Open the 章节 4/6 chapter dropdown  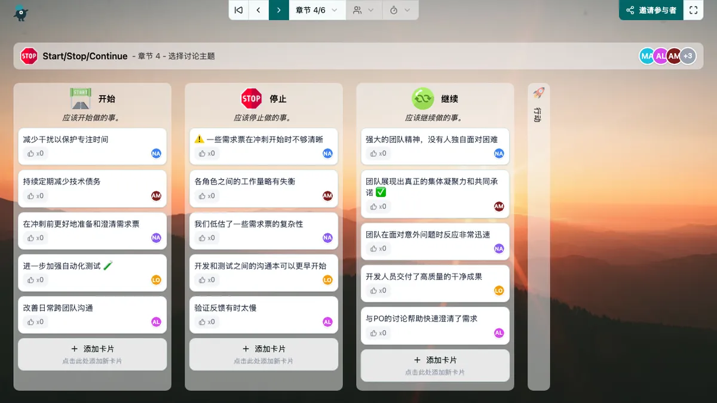click(317, 10)
